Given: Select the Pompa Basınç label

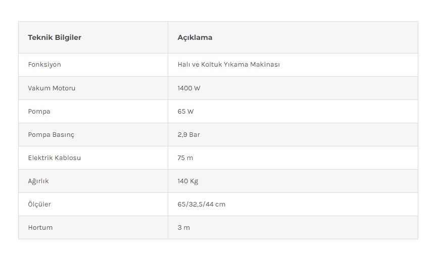Looking at the screenshot, I should pos(51,135).
